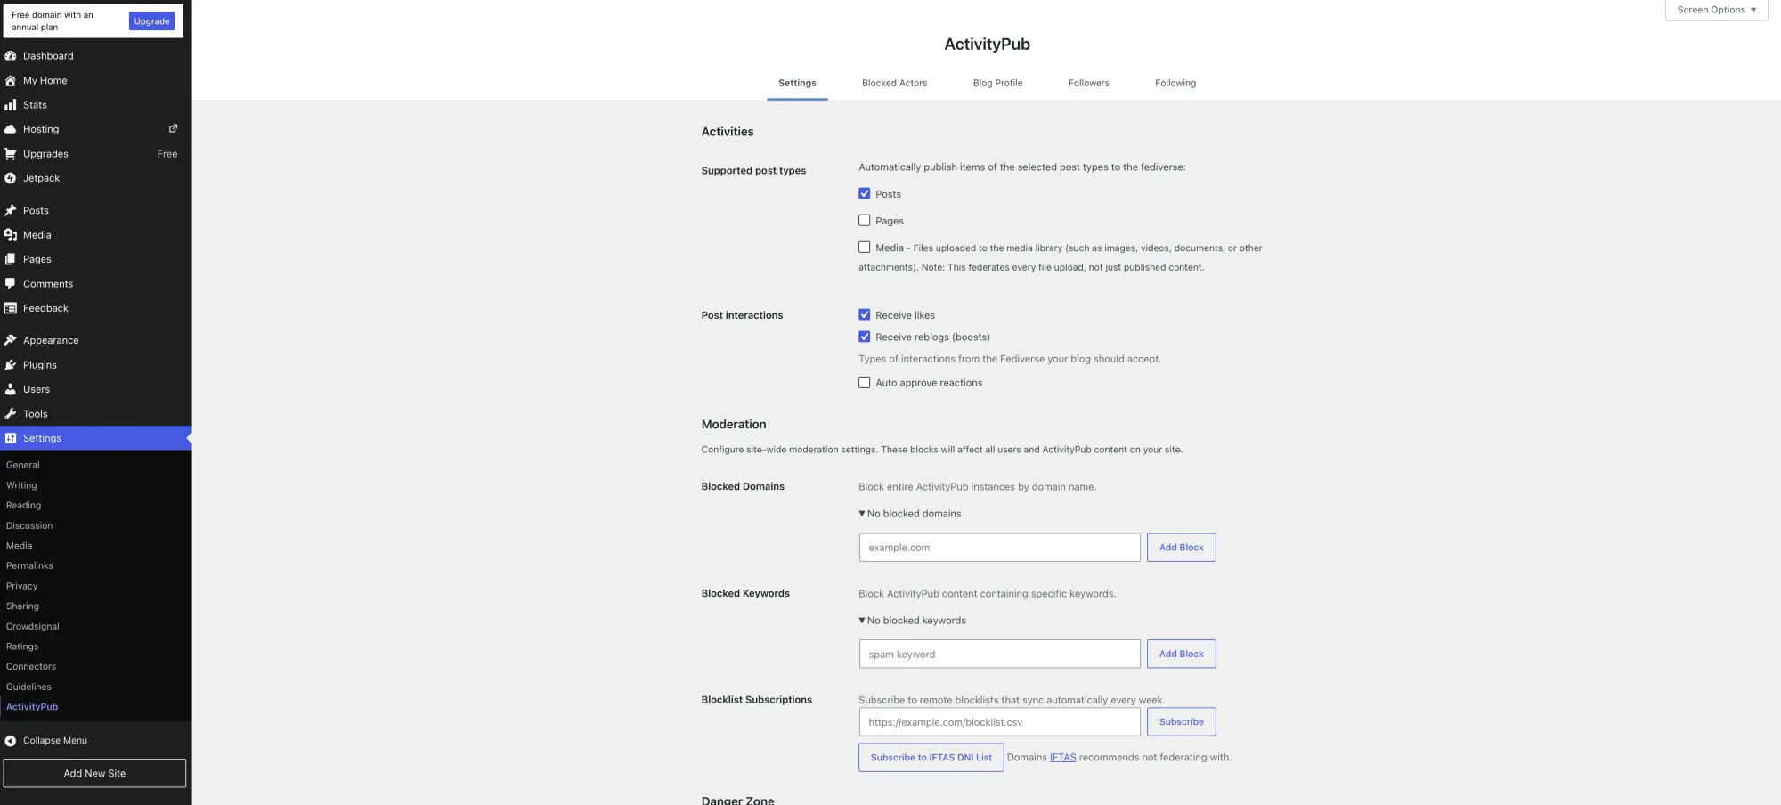Image resolution: width=1781 pixels, height=805 pixels.
Task: Click Add Block next to spam keyword field
Action: pos(1181,654)
